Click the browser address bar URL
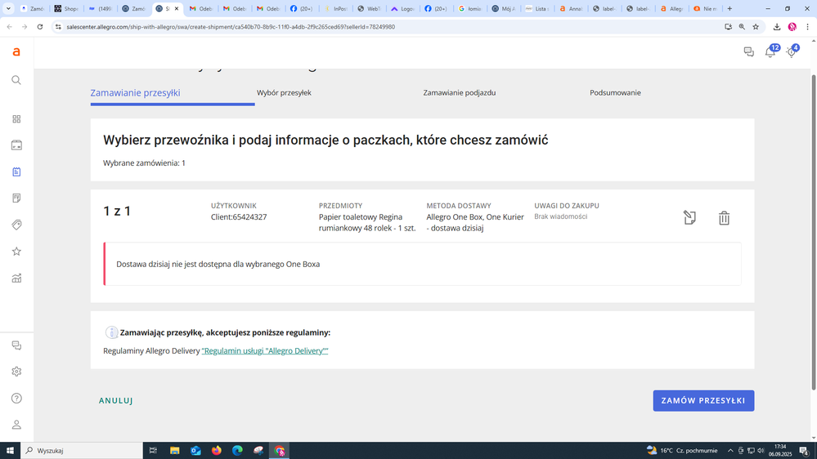The image size is (817, 459). pyautogui.click(x=231, y=26)
